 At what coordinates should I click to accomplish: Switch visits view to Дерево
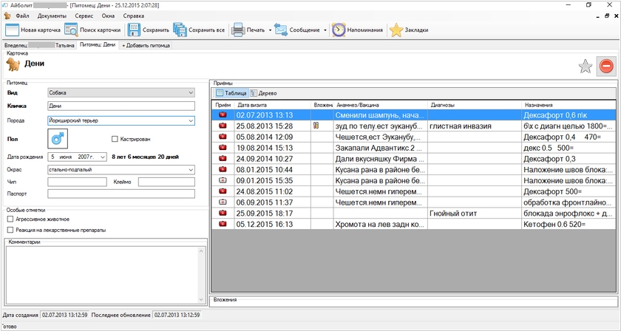[x=264, y=93]
